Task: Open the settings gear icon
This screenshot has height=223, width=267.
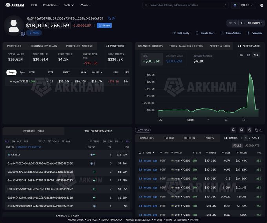Action: pyautogui.click(x=262, y=5)
